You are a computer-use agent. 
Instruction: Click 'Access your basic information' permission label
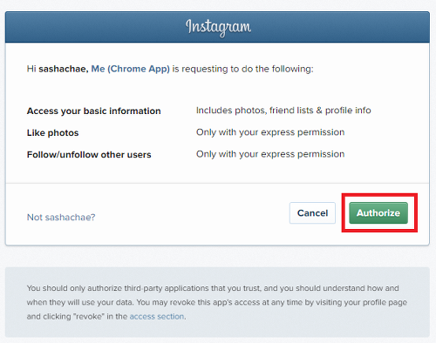pos(93,111)
